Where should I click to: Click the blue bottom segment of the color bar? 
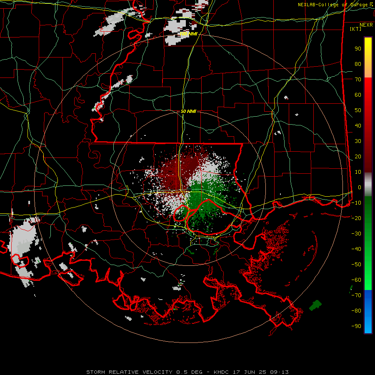368,311
